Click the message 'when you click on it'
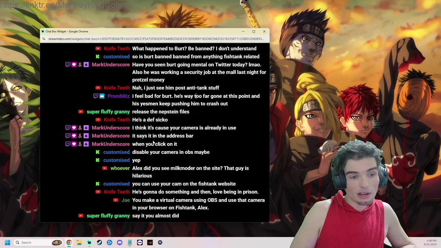 [155, 144]
